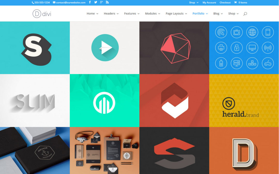The height and width of the screenshot is (174, 279).
Task: Open the Headers menu item
Action: coord(110,13)
